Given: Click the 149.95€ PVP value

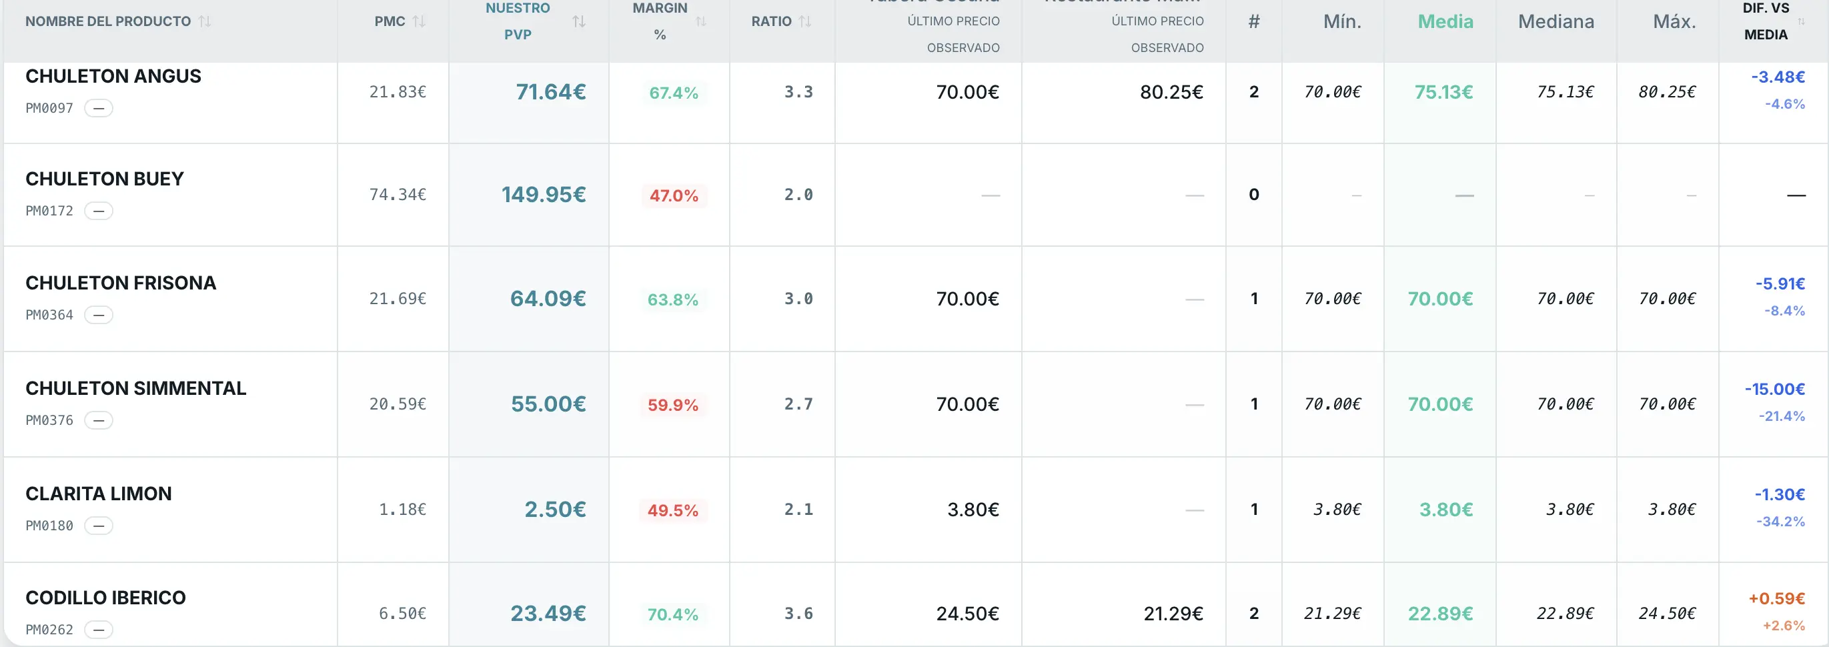Looking at the screenshot, I should (543, 195).
